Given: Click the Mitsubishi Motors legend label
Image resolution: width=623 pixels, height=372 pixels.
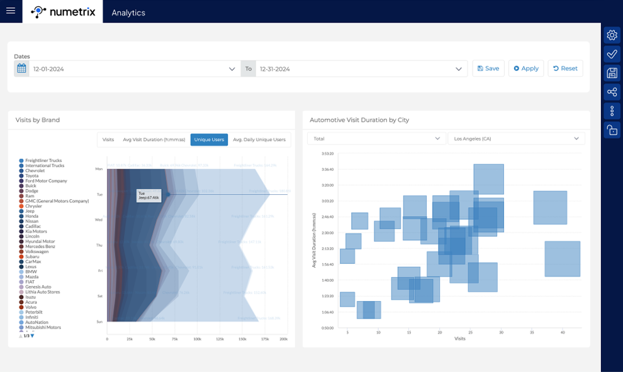Looking at the screenshot, I should coord(43,327).
